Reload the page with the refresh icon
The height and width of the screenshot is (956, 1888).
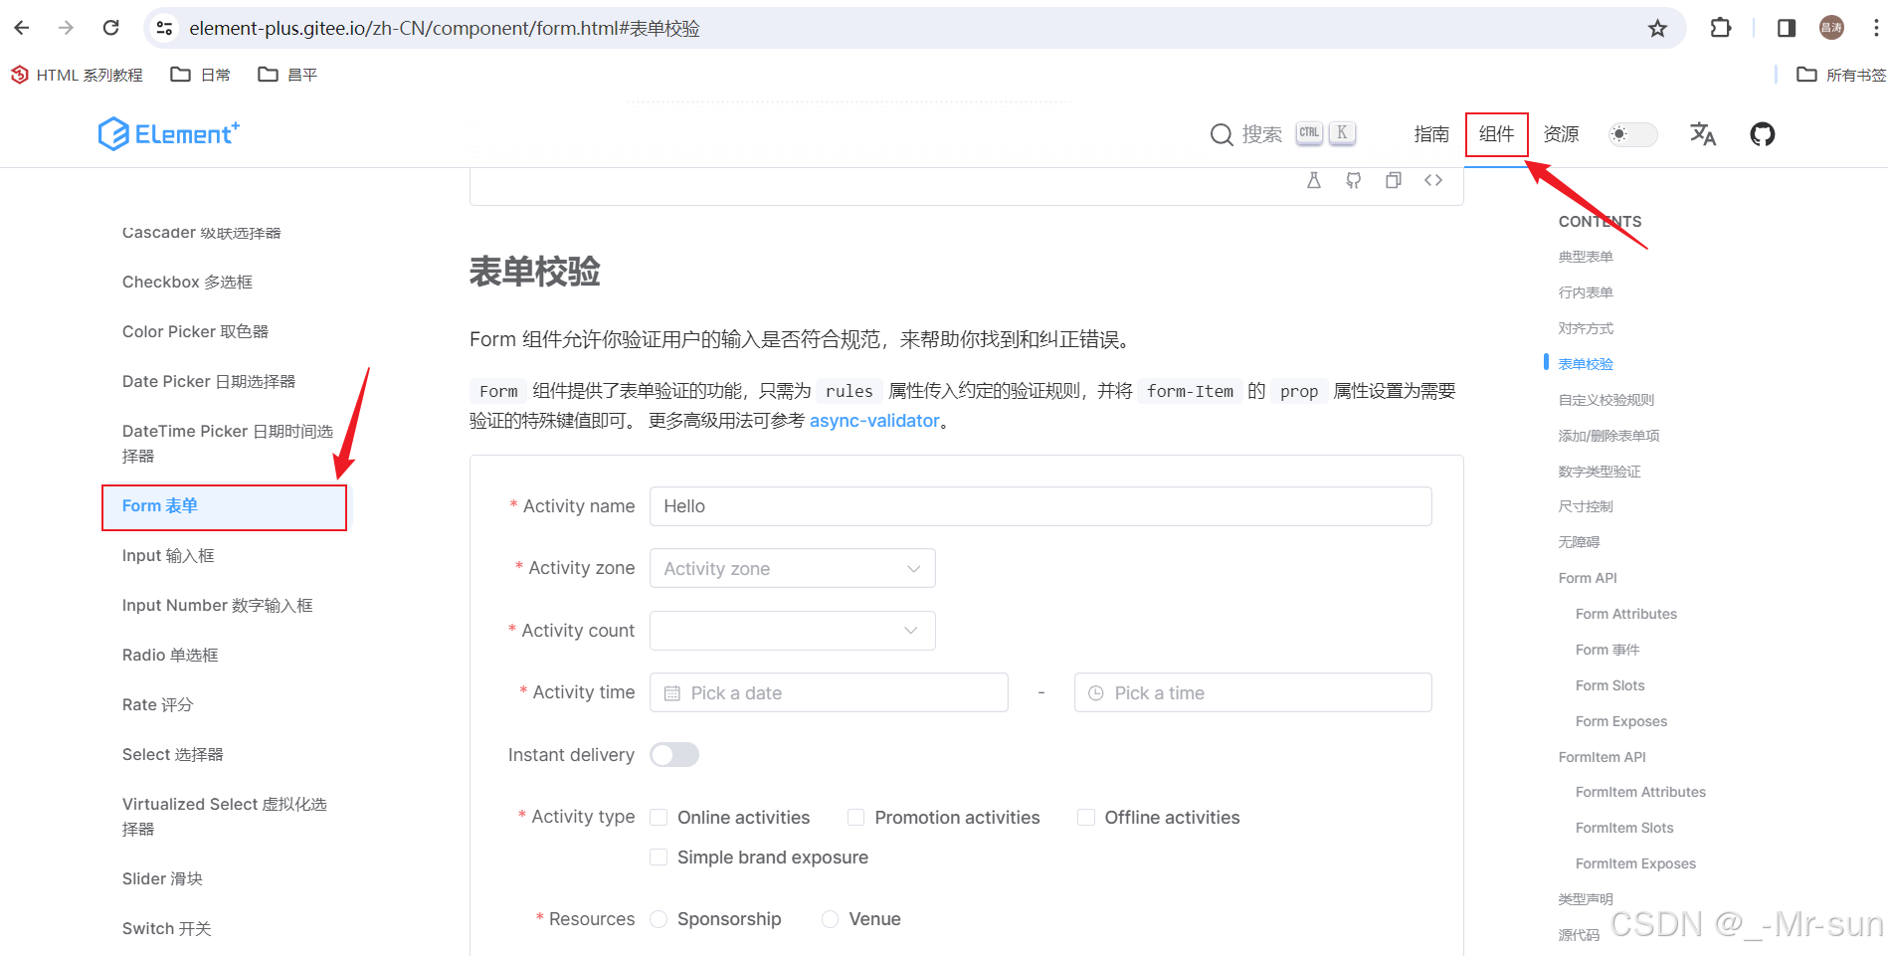[x=111, y=28]
